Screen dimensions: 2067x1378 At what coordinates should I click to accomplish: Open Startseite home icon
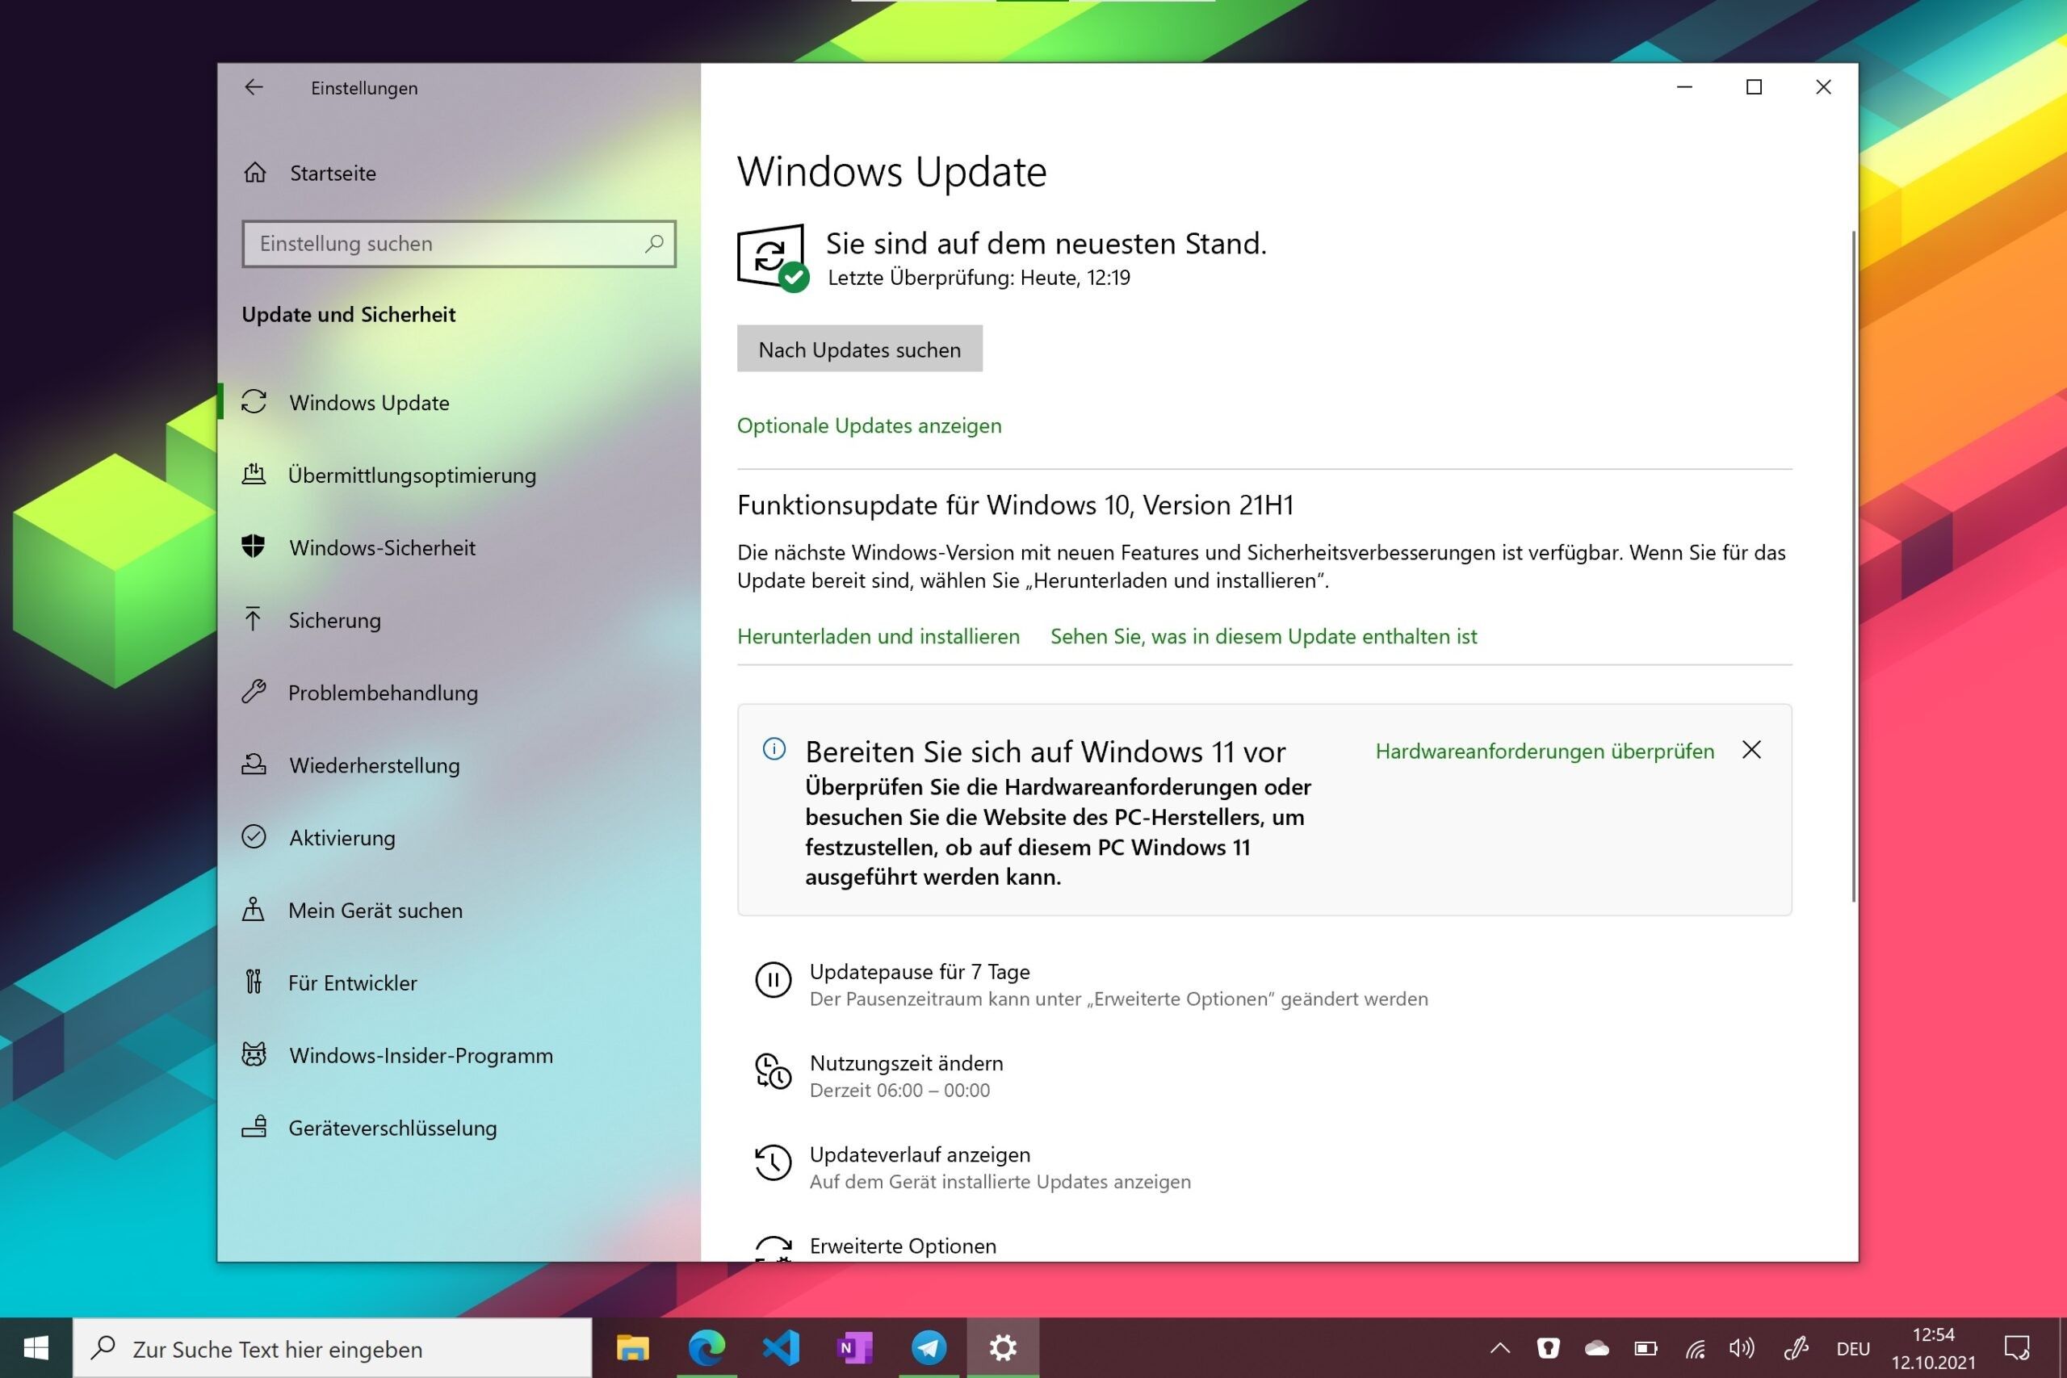coord(255,173)
